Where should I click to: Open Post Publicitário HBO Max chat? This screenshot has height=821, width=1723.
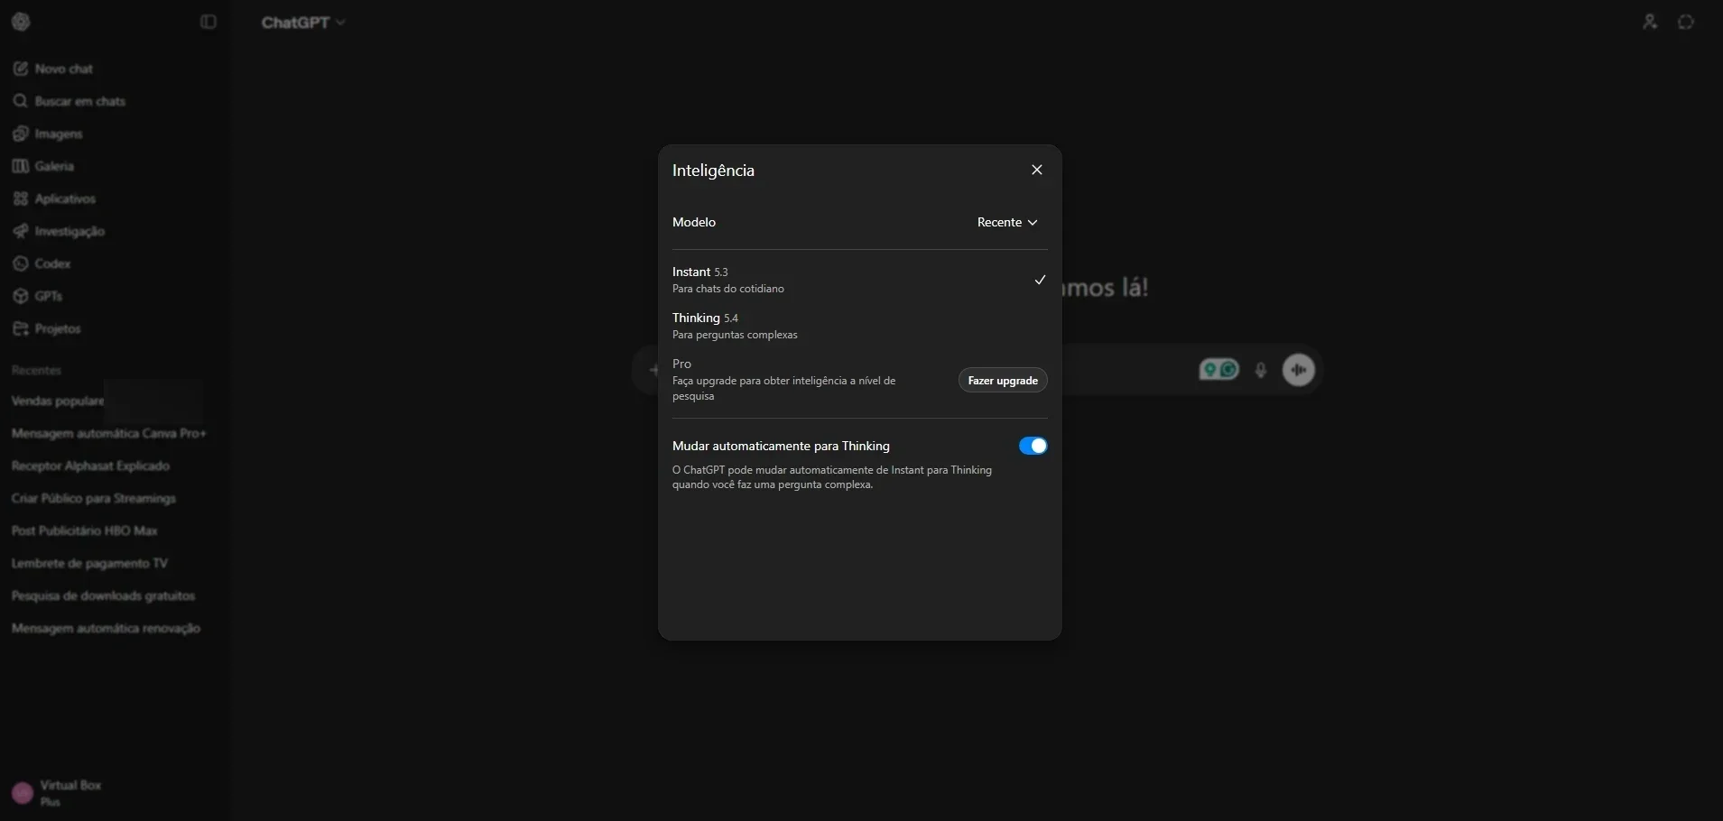(85, 530)
